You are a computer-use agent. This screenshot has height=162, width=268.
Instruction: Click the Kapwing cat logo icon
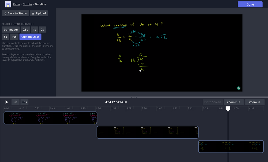click(x=8, y=4)
